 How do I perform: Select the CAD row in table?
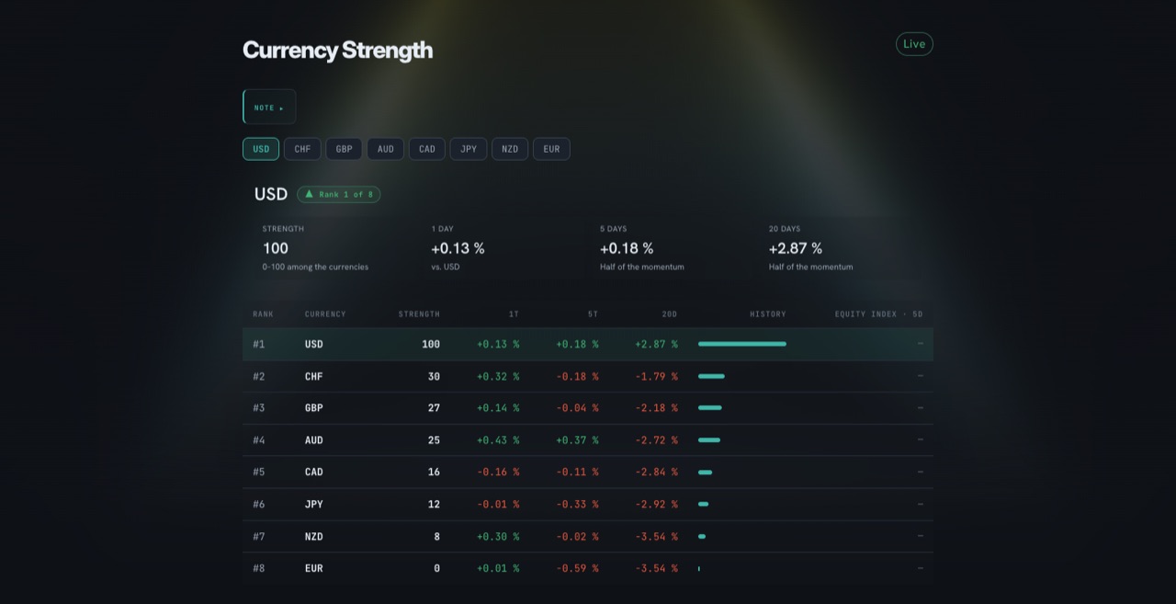588,472
